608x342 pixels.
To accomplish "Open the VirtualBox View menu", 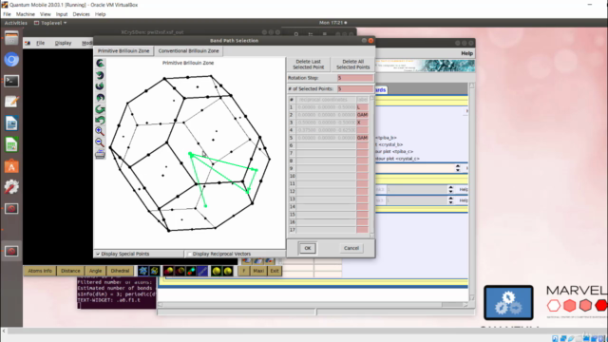I will [x=46, y=14].
